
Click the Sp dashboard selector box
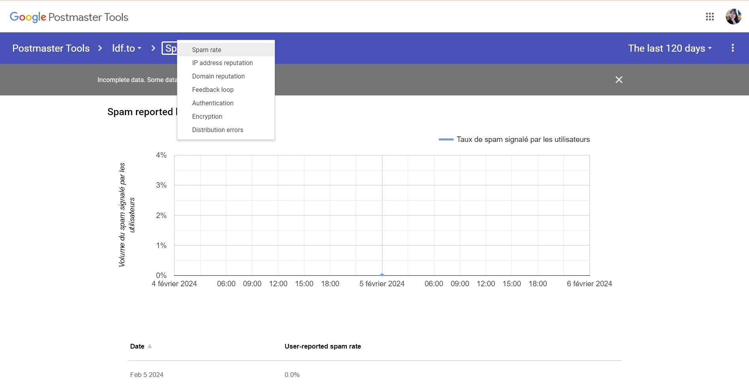[170, 48]
